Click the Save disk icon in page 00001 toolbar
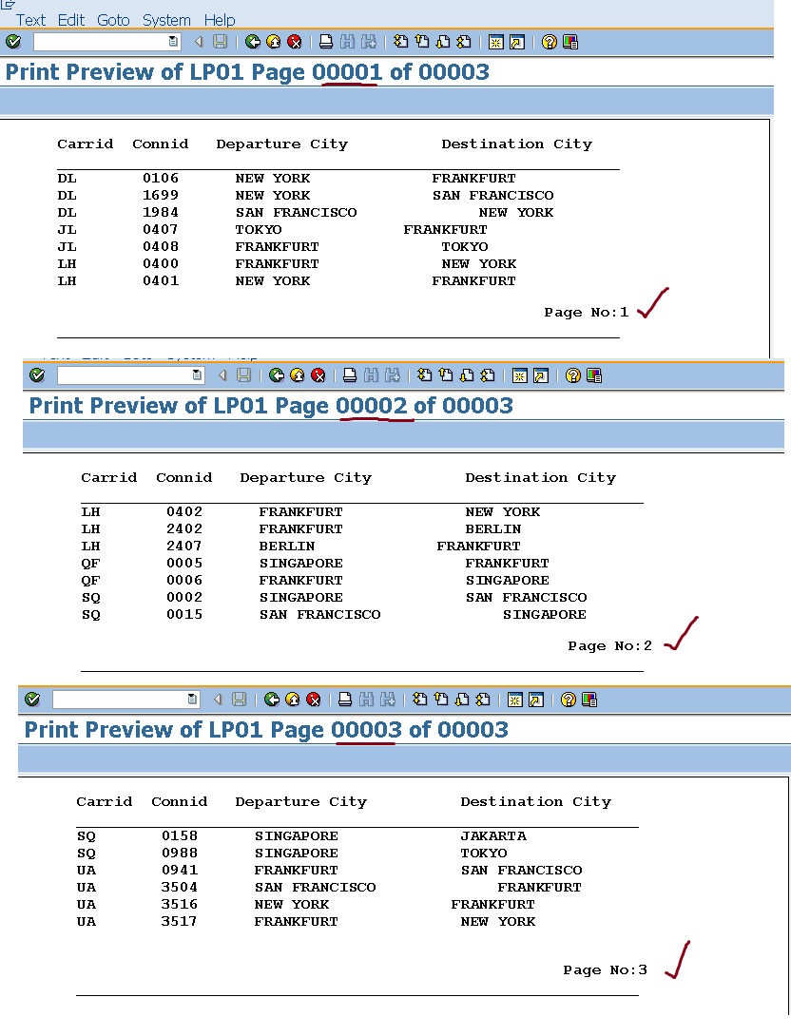Screen dimensions: 791x1036 [x=220, y=42]
